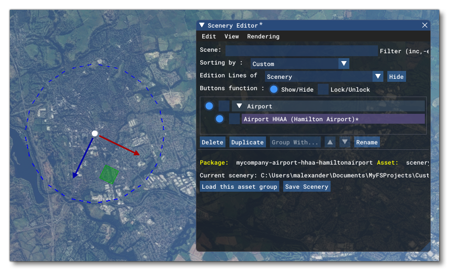The height and width of the screenshot is (271, 449).
Task: Open the Edit menu
Action: coord(209,36)
